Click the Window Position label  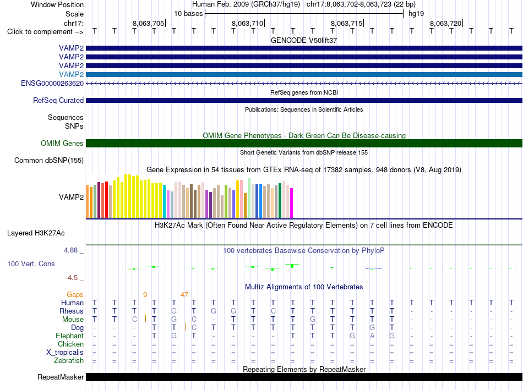click(x=57, y=4)
